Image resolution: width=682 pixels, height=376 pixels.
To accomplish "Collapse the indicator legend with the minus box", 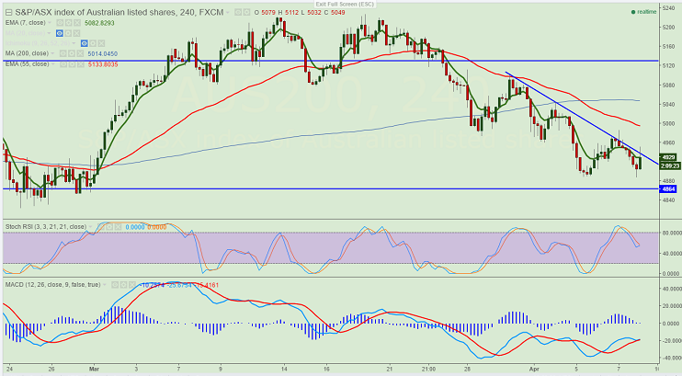I will pyautogui.click(x=8, y=12).
